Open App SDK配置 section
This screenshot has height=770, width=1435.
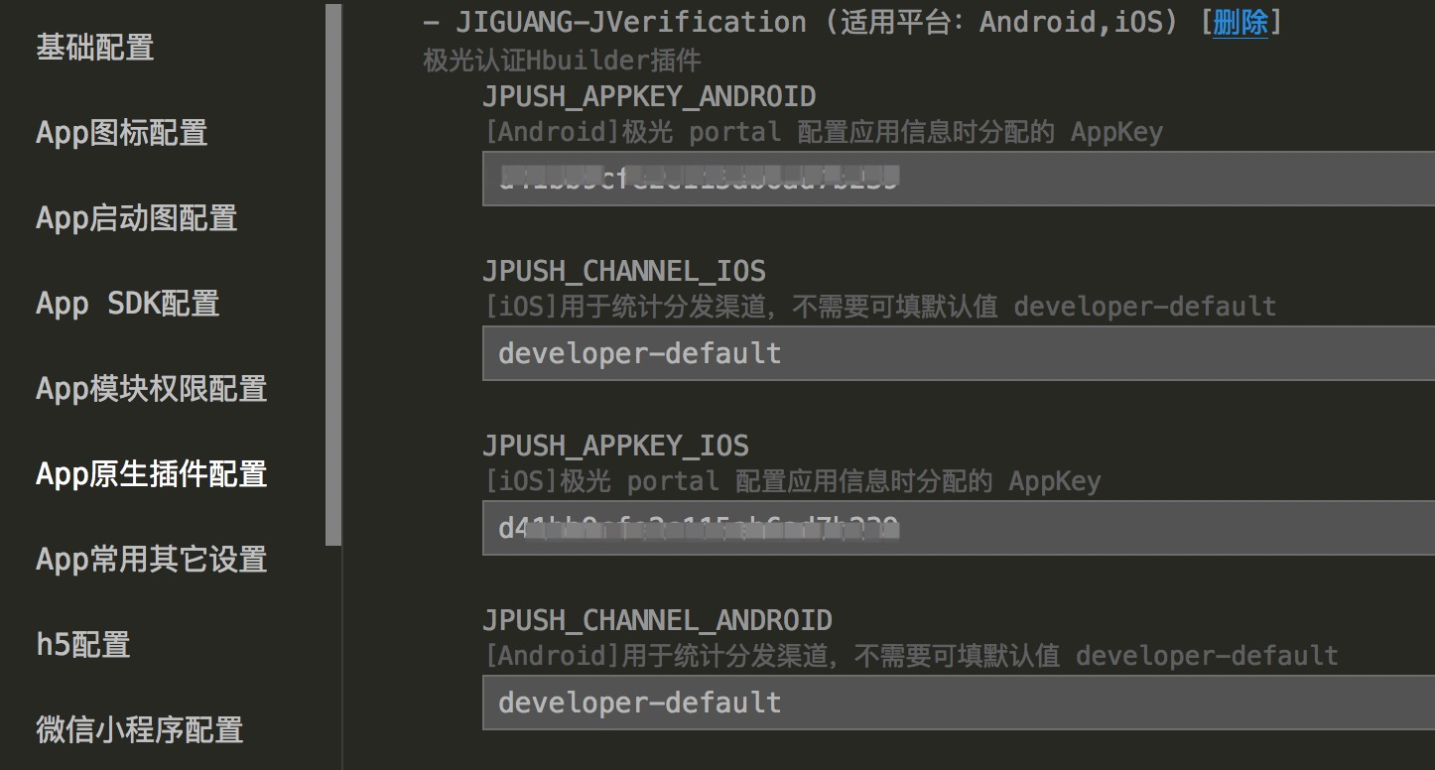[x=128, y=303]
